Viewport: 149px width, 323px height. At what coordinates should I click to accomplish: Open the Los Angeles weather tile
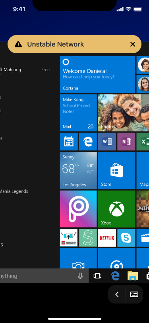(78, 171)
